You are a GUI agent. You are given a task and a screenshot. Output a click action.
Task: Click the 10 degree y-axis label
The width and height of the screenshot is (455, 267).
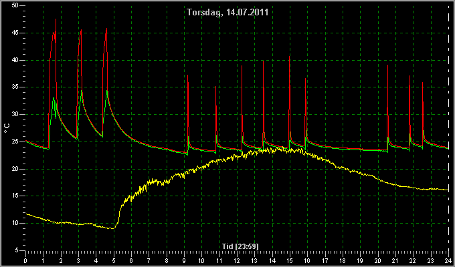click(x=15, y=223)
